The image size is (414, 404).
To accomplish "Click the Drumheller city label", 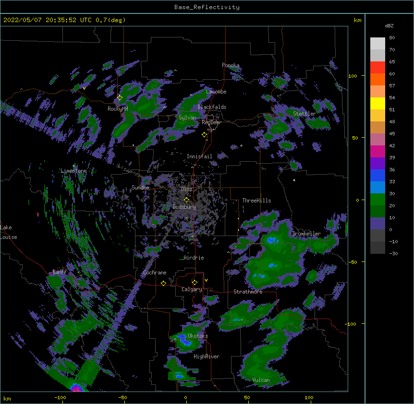I will pos(306,234).
